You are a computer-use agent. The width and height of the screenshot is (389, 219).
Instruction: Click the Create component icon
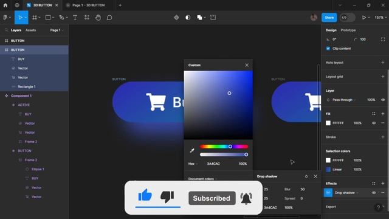176,18
